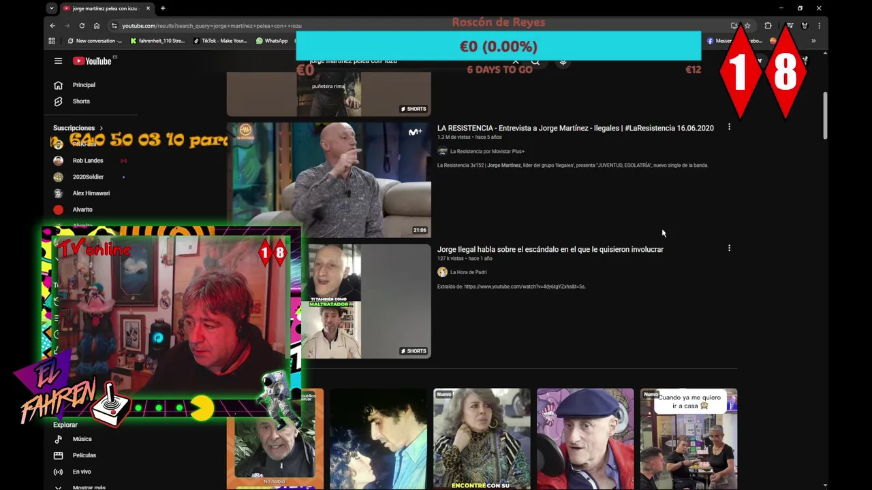Image resolution: width=872 pixels, height=490 pixels.
Task: Open the fahrenheit_110 Stre... bookmark
Action: click(157, 41)
